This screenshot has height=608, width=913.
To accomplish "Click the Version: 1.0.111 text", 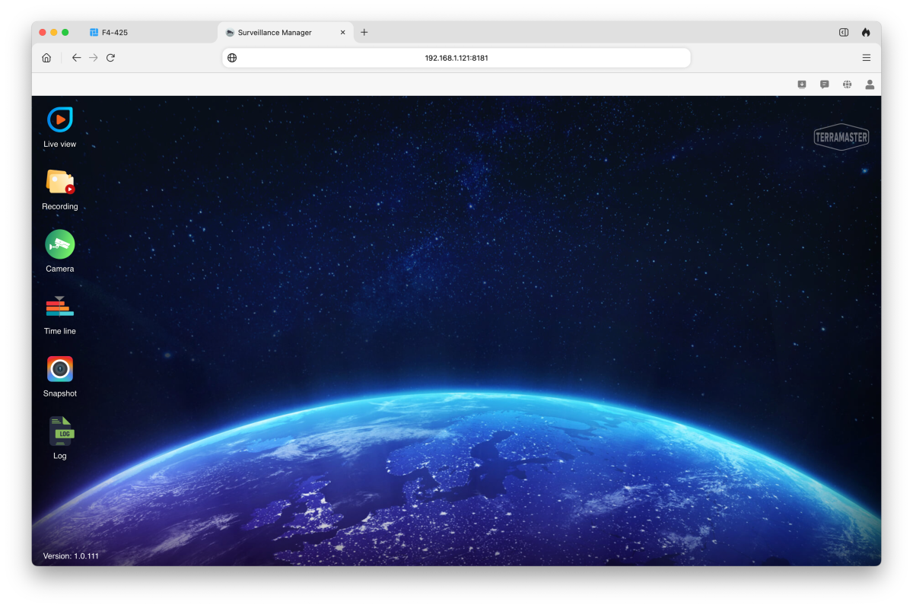I will click(x=71, y=556).
